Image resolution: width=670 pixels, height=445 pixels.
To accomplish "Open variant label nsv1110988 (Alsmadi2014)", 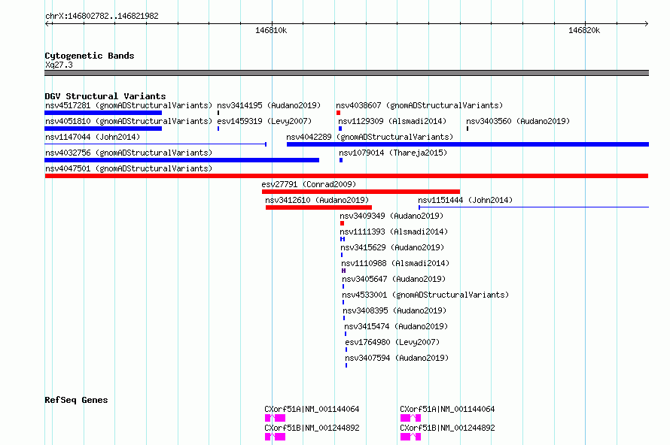I will click(x=395, y=263).
